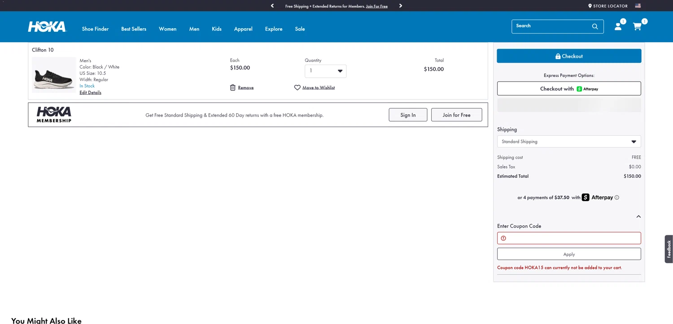Viewport: 673px width, 324px height.
Task: Open the feedback side tab
Action: (669, 249)
